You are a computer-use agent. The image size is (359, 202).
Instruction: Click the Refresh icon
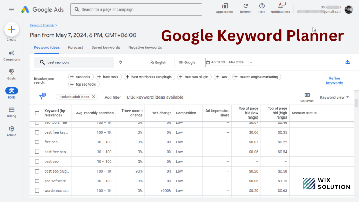[x=245, y=6]
